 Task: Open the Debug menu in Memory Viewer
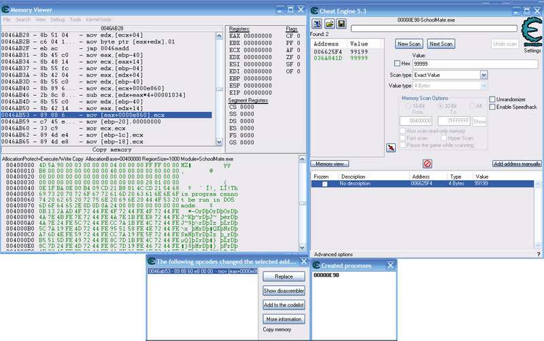click(58, 20)
